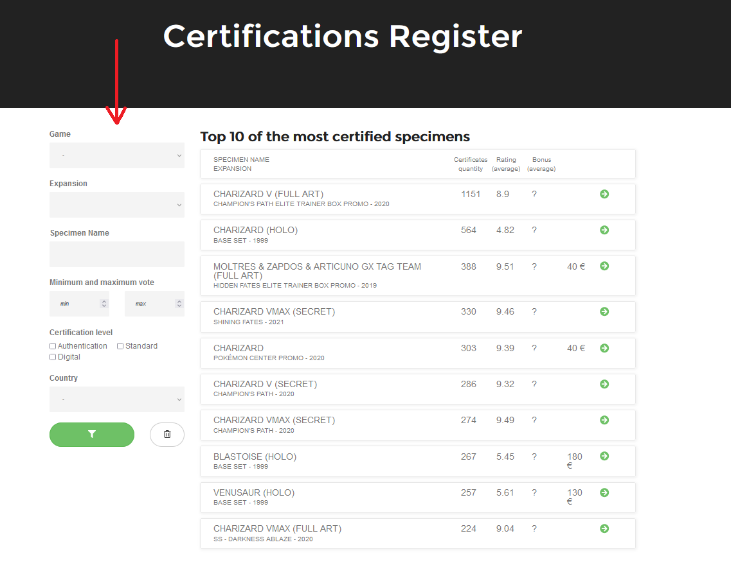Click the min vote field
Screen dimensions: 731x574
(79, 304)
